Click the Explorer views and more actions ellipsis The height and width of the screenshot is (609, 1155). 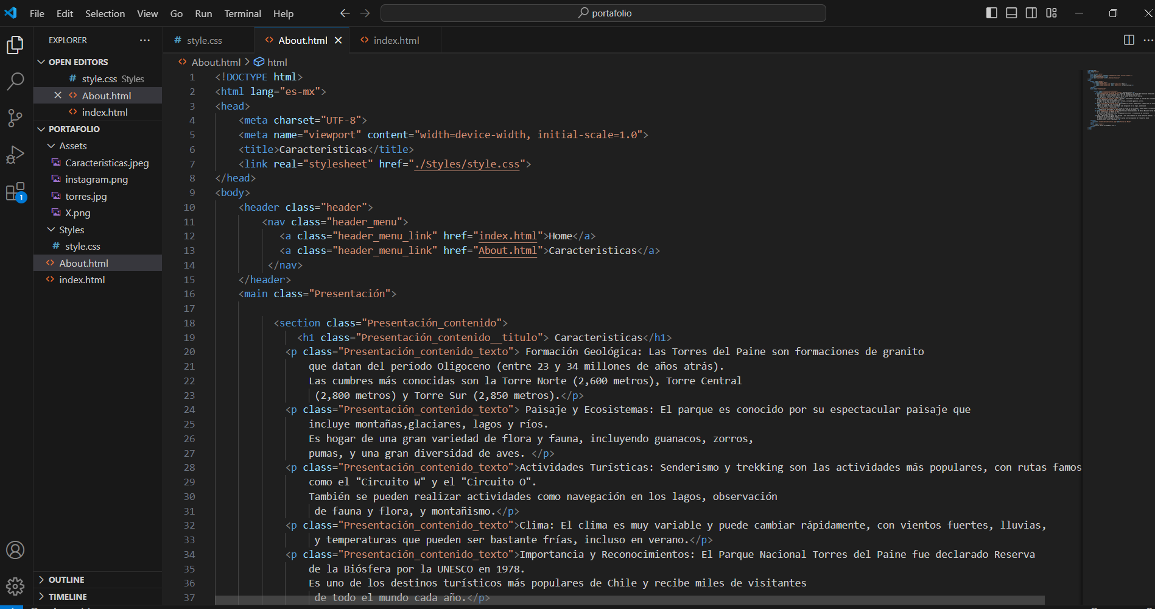pyautogui.click(x=145, y=40)
